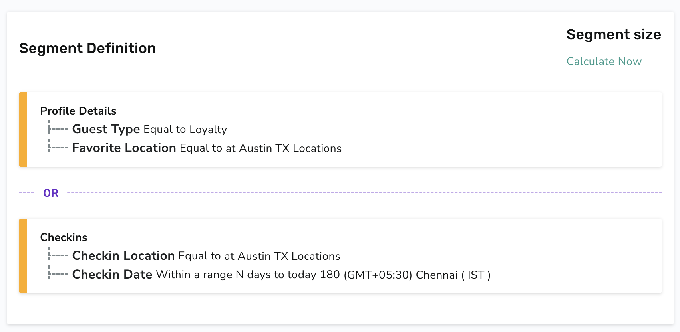Click the dashed OR divider line
Viewport: 680px width, 332px height.
[x=364, y=193]
